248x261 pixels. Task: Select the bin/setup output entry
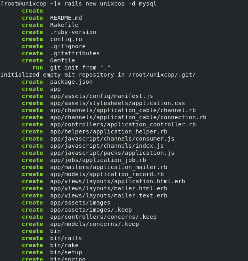pos(66,253)
